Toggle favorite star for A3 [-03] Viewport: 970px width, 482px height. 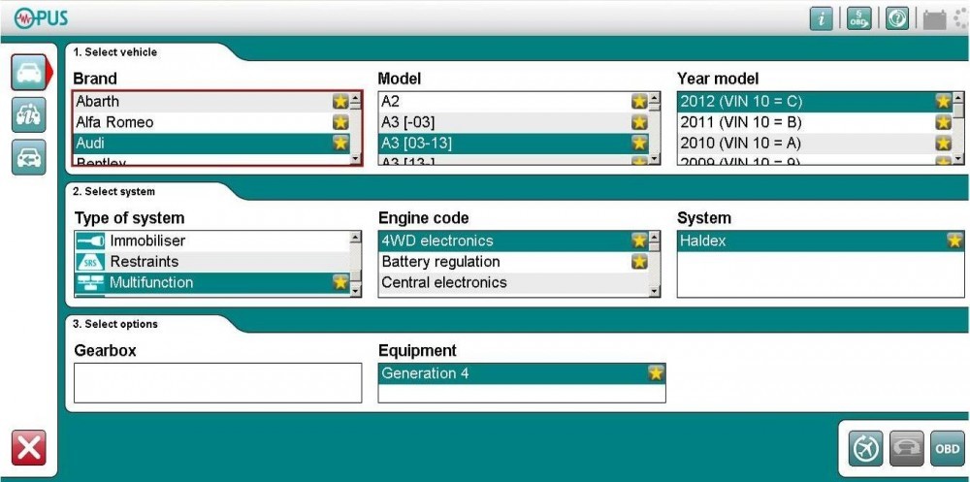[x=639, y=122]
